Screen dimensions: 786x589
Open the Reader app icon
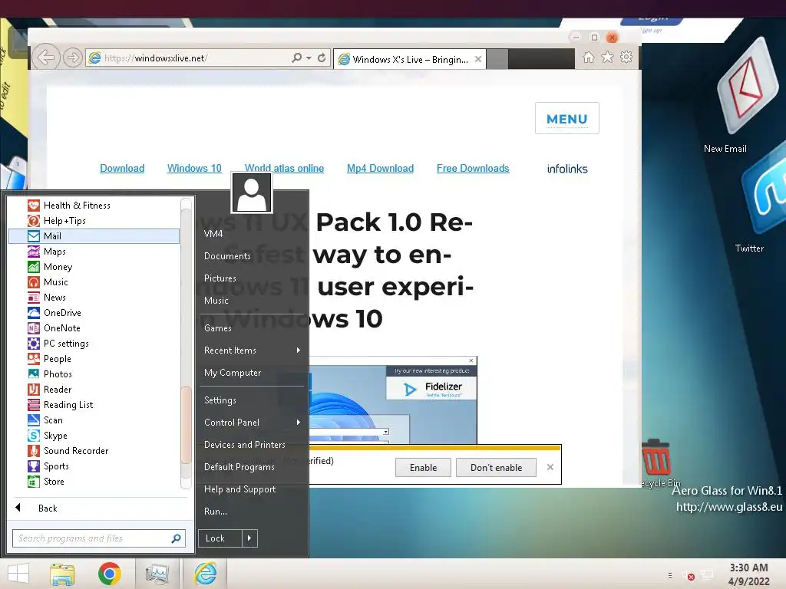pyautogui.click(x=34, y=390)
